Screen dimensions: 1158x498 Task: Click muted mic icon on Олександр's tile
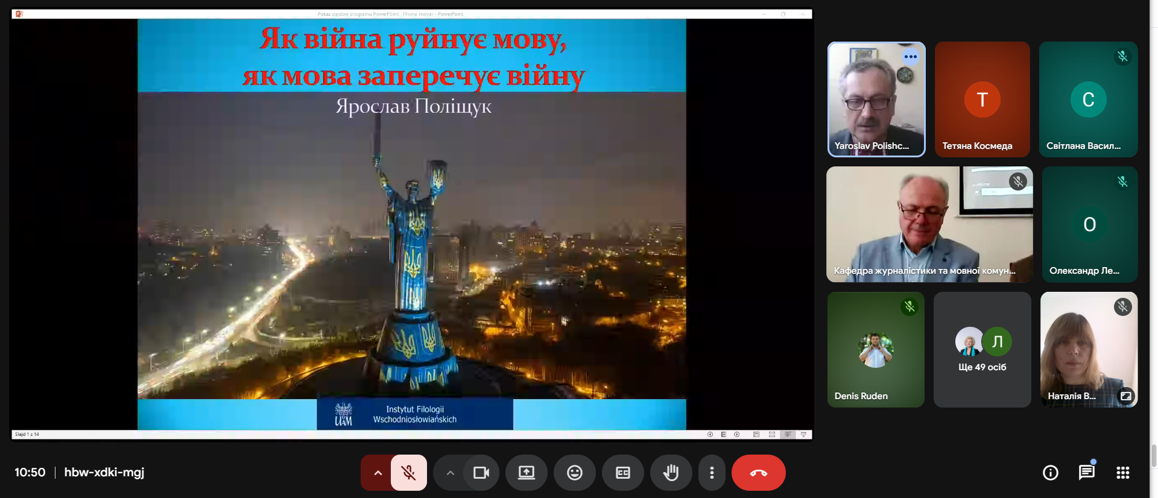[x=1122, y=181]
